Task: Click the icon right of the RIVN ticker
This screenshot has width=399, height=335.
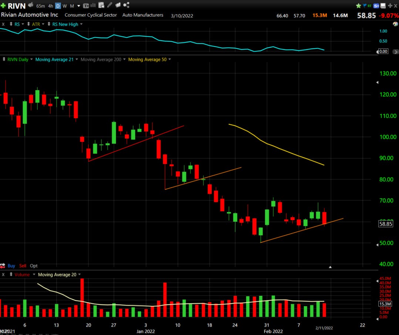Action: (31, 5)
